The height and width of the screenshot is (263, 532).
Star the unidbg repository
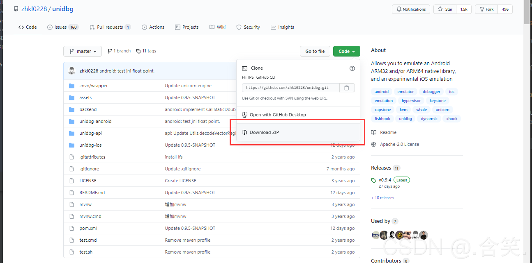[445, 9]
